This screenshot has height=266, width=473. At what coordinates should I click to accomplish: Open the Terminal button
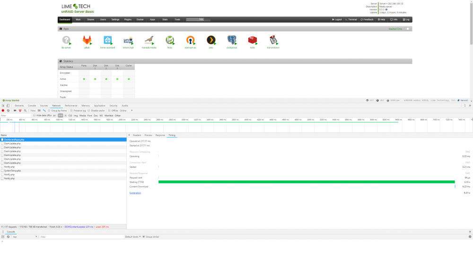tap(351, 19)
